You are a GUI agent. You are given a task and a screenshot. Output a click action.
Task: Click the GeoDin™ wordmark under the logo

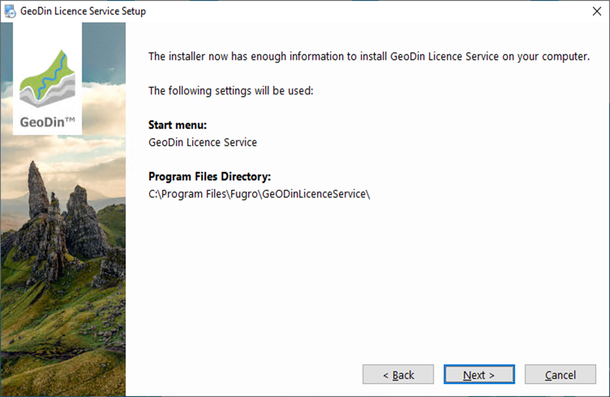pos(47,122)
